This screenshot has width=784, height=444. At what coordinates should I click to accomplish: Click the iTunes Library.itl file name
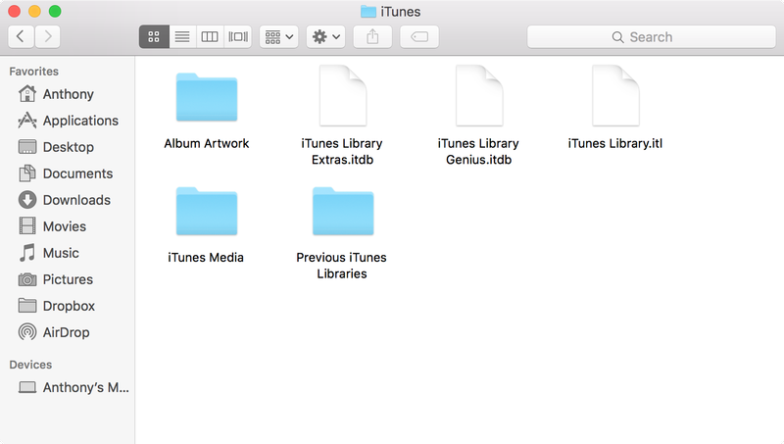click(x=615, y=143)
